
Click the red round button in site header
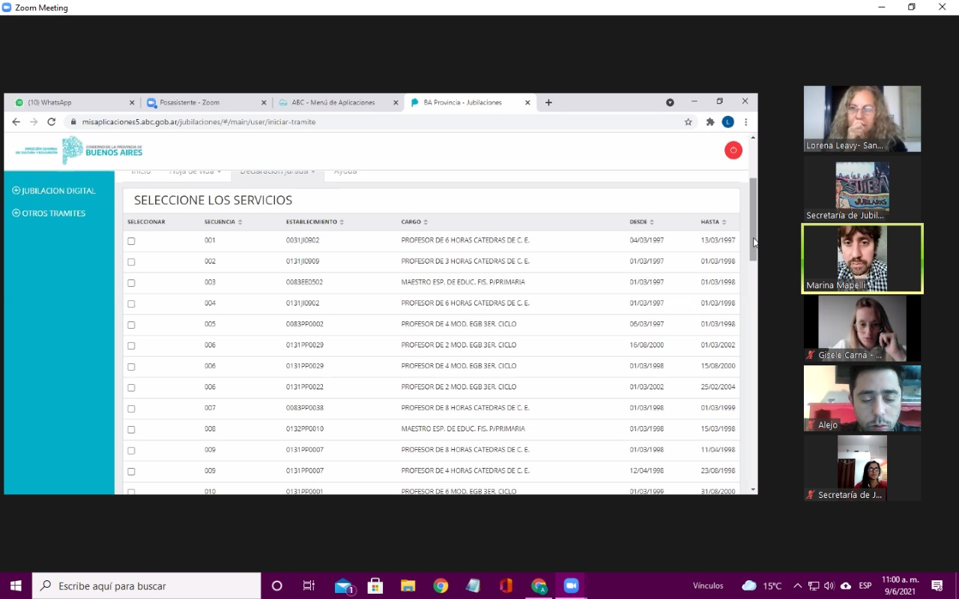[733, 150]
